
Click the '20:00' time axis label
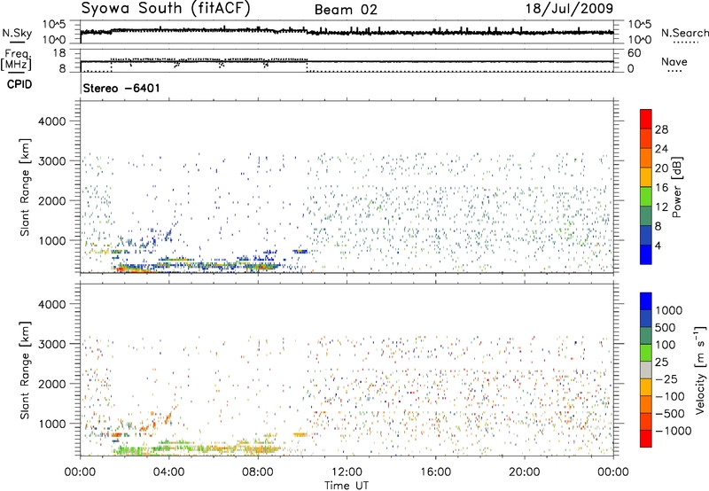pyautogui.click(x=525, y=472)
